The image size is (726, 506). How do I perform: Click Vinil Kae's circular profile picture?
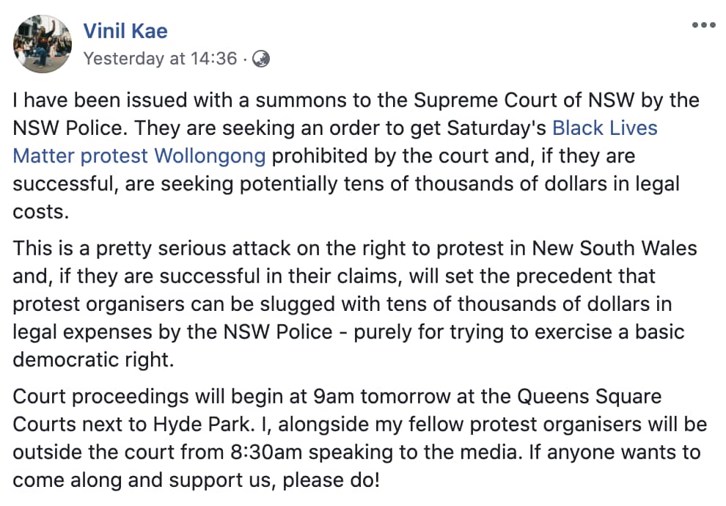click(42, 43)
